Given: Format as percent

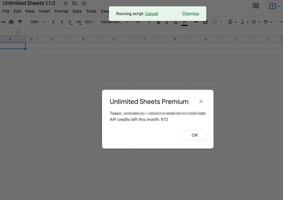Looking at the screenshot, I should pos(62,22).
